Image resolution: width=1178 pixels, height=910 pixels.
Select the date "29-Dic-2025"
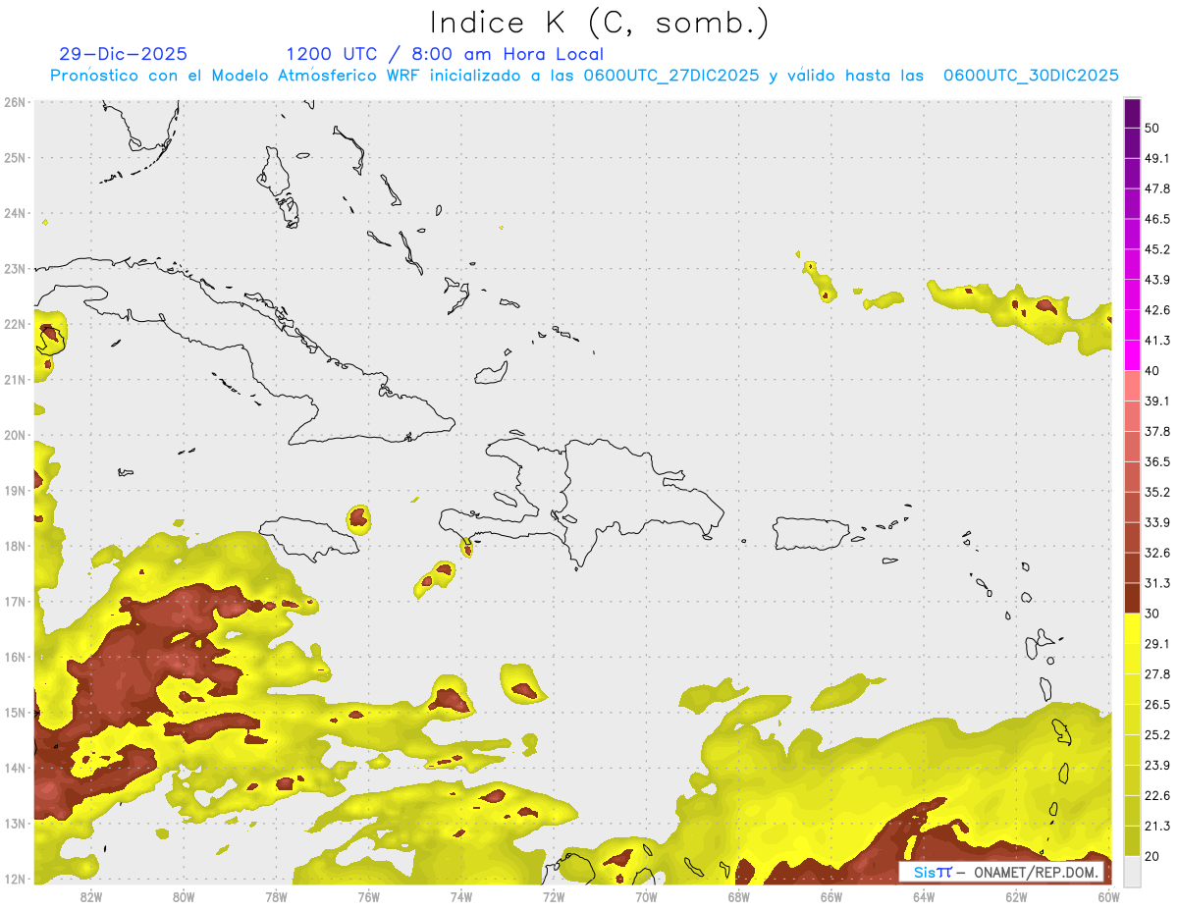point(123,54)
